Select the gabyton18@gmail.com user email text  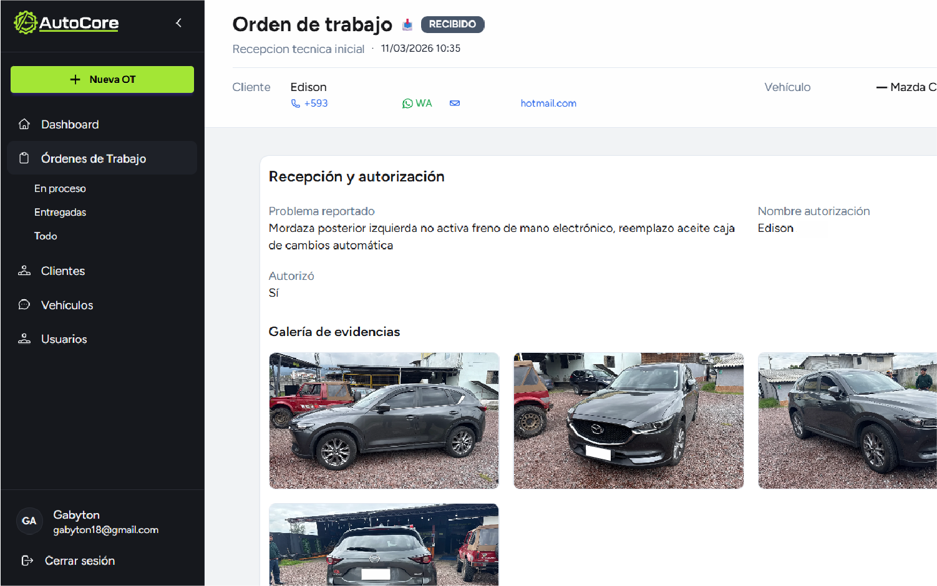(105, 530)
